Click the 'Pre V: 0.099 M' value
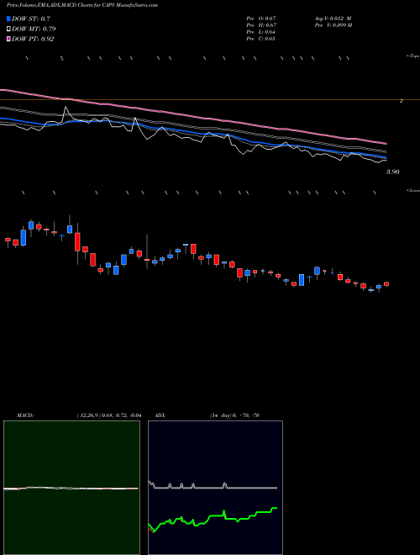Image resolution: width=420 pixels, height=555 pixels. [333, 25]
